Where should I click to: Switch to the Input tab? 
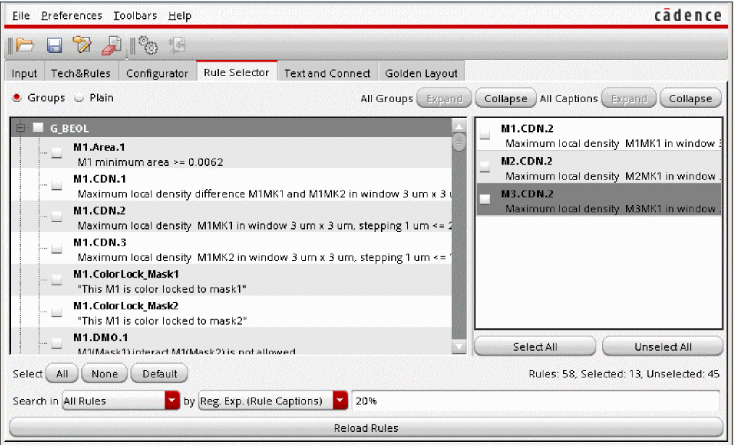(25, 73)
